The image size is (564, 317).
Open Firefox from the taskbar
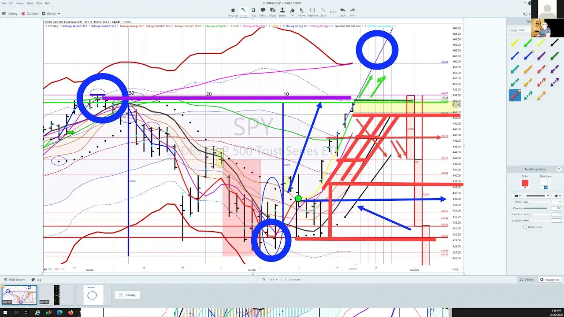click(x=70, y=313)
